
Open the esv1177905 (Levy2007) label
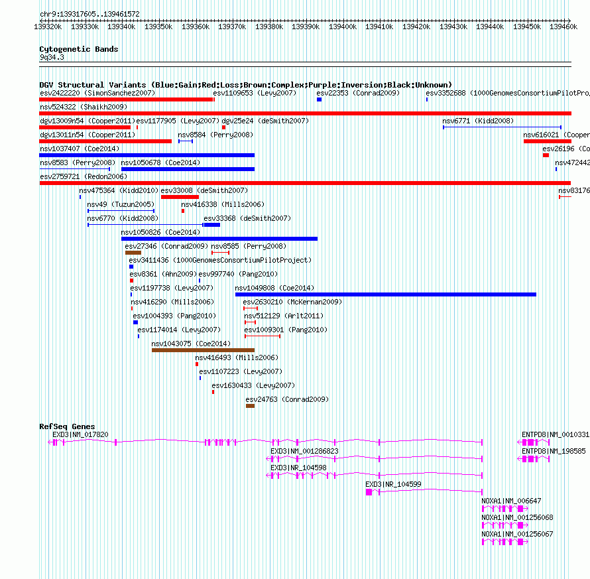pyautogui.click(x=178, y=121)
